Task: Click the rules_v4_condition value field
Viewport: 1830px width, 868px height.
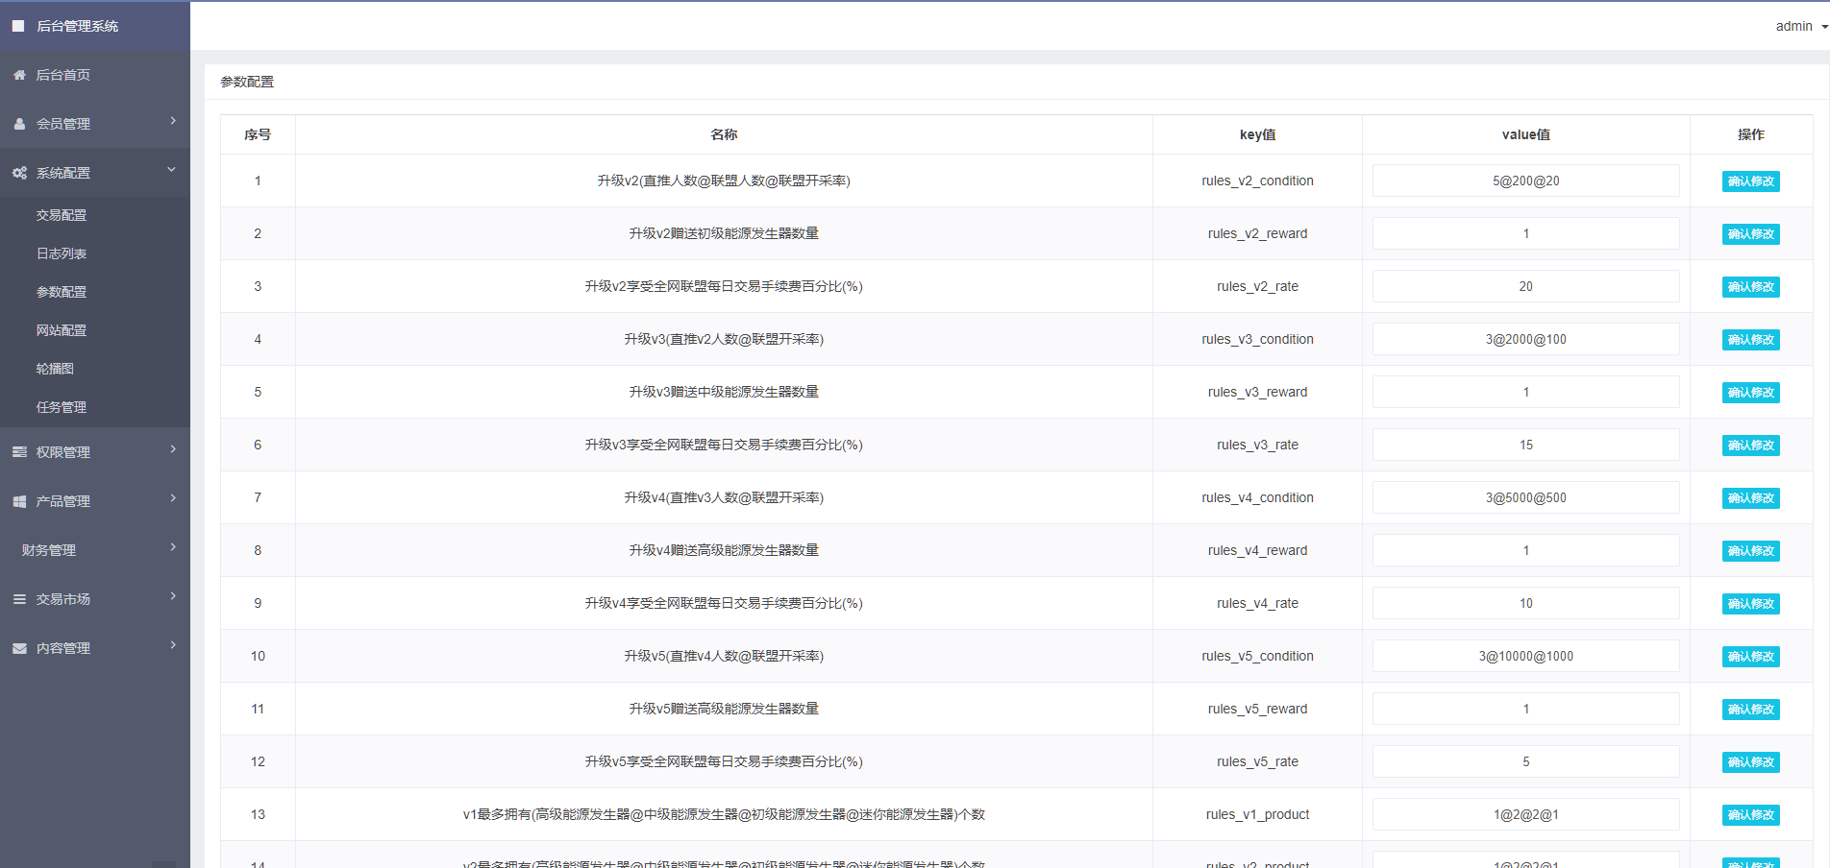Action: point(1525,497)
